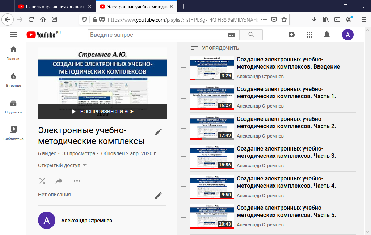Save page to Pocket icon
The image size is (371, 235).
pyautogui.click(x=274, y=19)
